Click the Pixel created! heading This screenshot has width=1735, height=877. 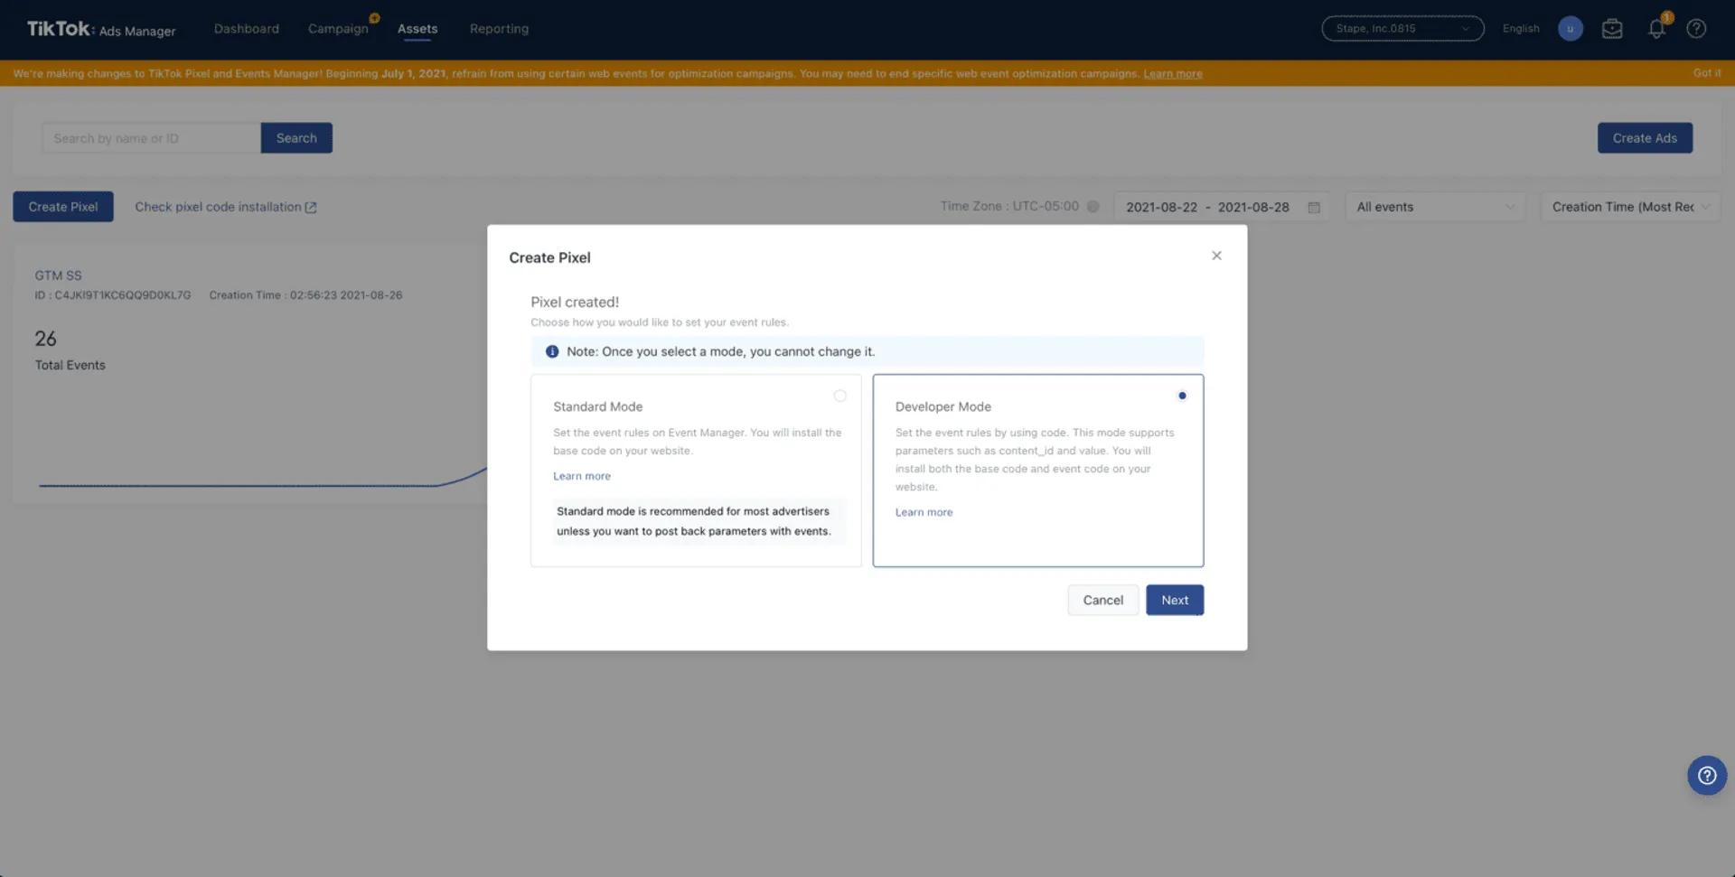coord(575,302)
